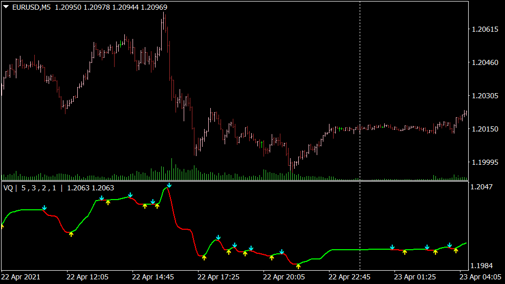Click the cyan sell arrow at the indicator peak
The image size is (505, 284).
point(169,185)
